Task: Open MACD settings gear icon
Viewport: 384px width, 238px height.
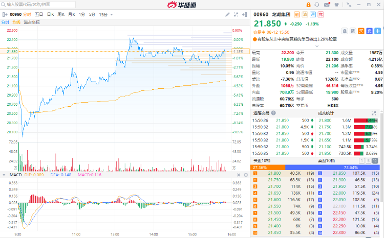Action: click(x=246, y=175)
